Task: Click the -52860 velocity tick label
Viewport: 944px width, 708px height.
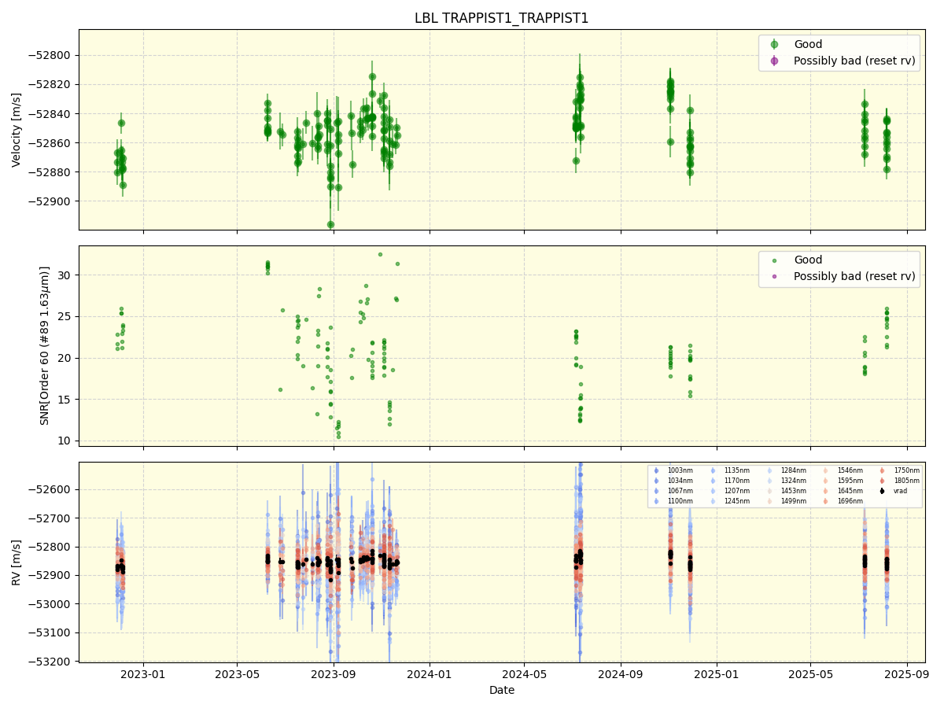Action: coord(50,142)
